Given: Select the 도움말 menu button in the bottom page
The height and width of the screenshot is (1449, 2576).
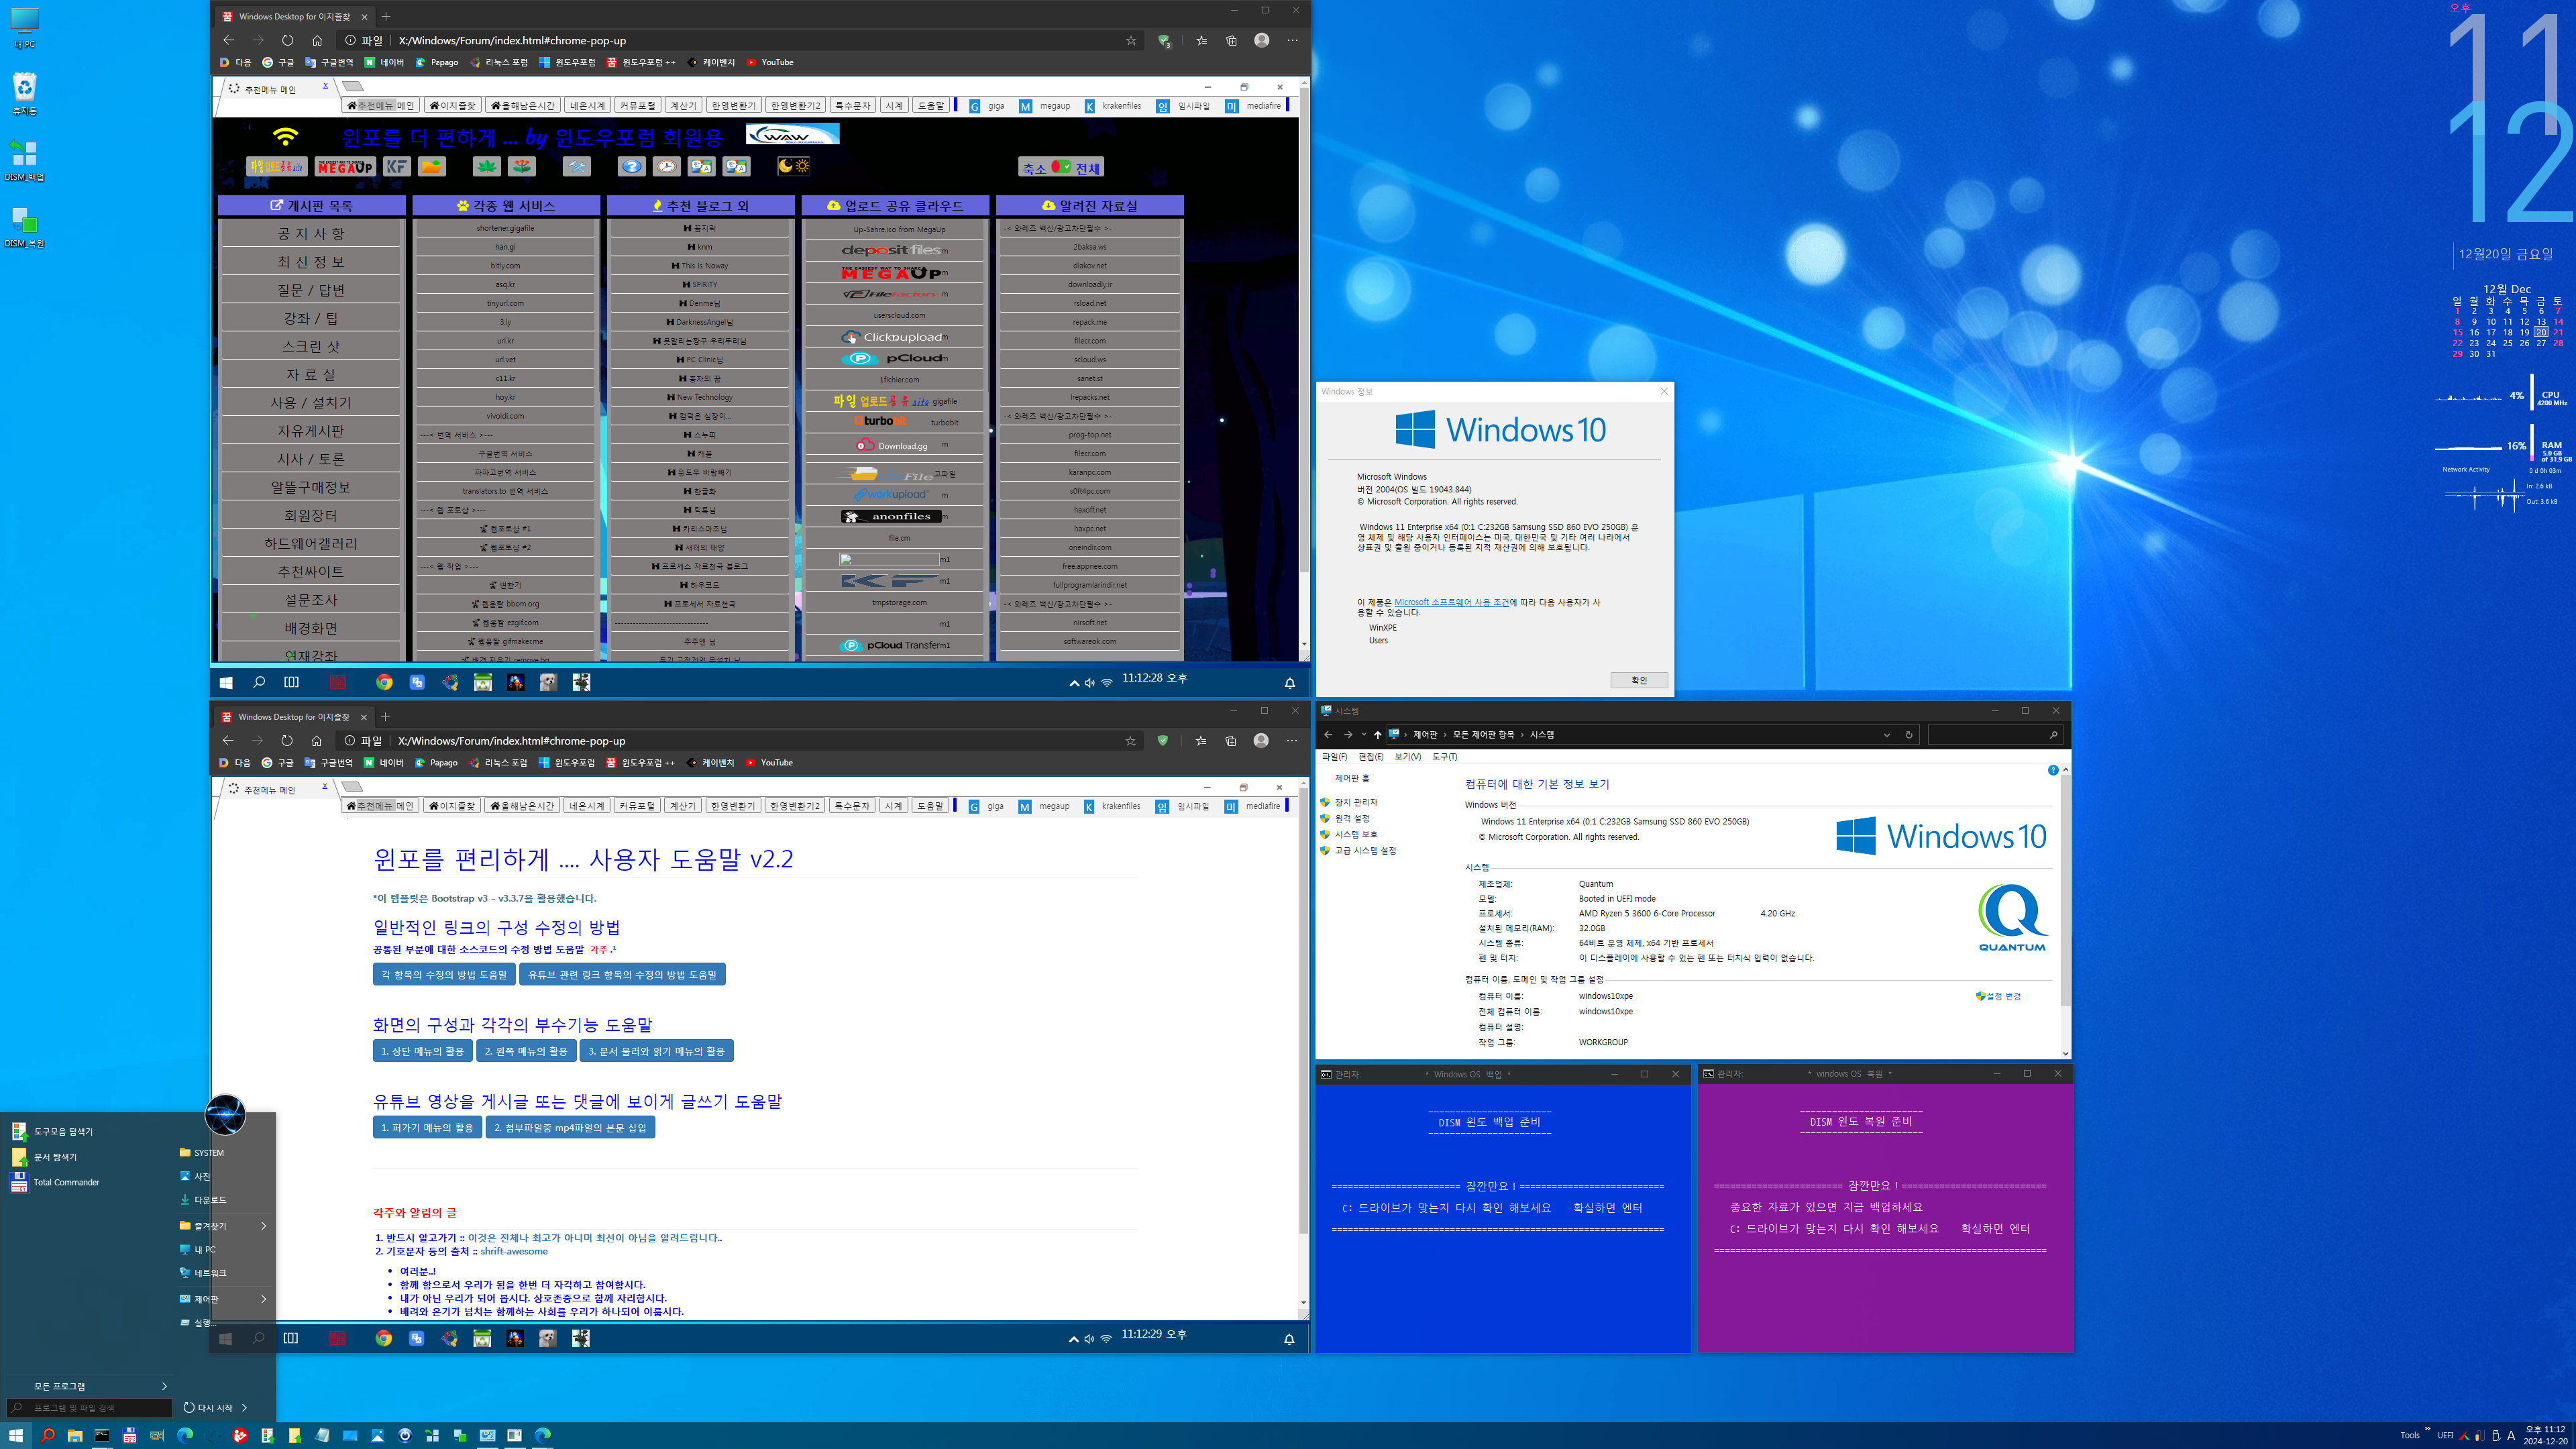Looking at the screenshot, I should pos(930,806).
